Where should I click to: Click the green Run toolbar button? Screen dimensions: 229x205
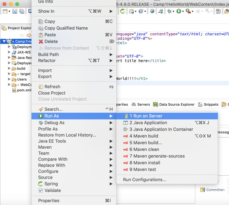179,11
